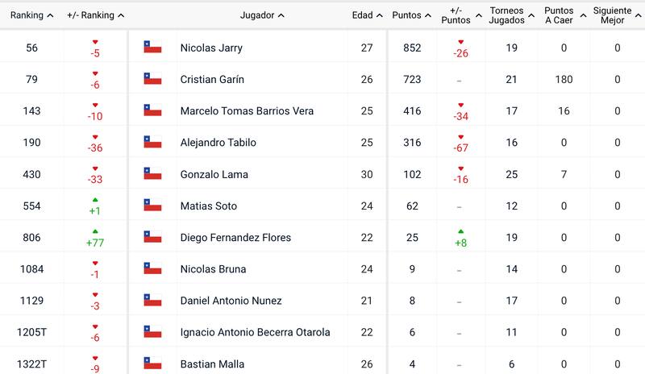The image size is (645, 374).
Task: Sort by Siguiente Mejor header
Action: coord(617,15)
